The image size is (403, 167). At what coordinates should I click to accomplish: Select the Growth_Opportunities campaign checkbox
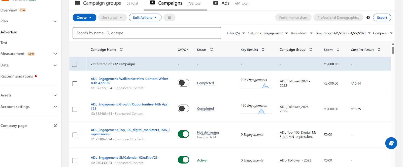[75, 109]
